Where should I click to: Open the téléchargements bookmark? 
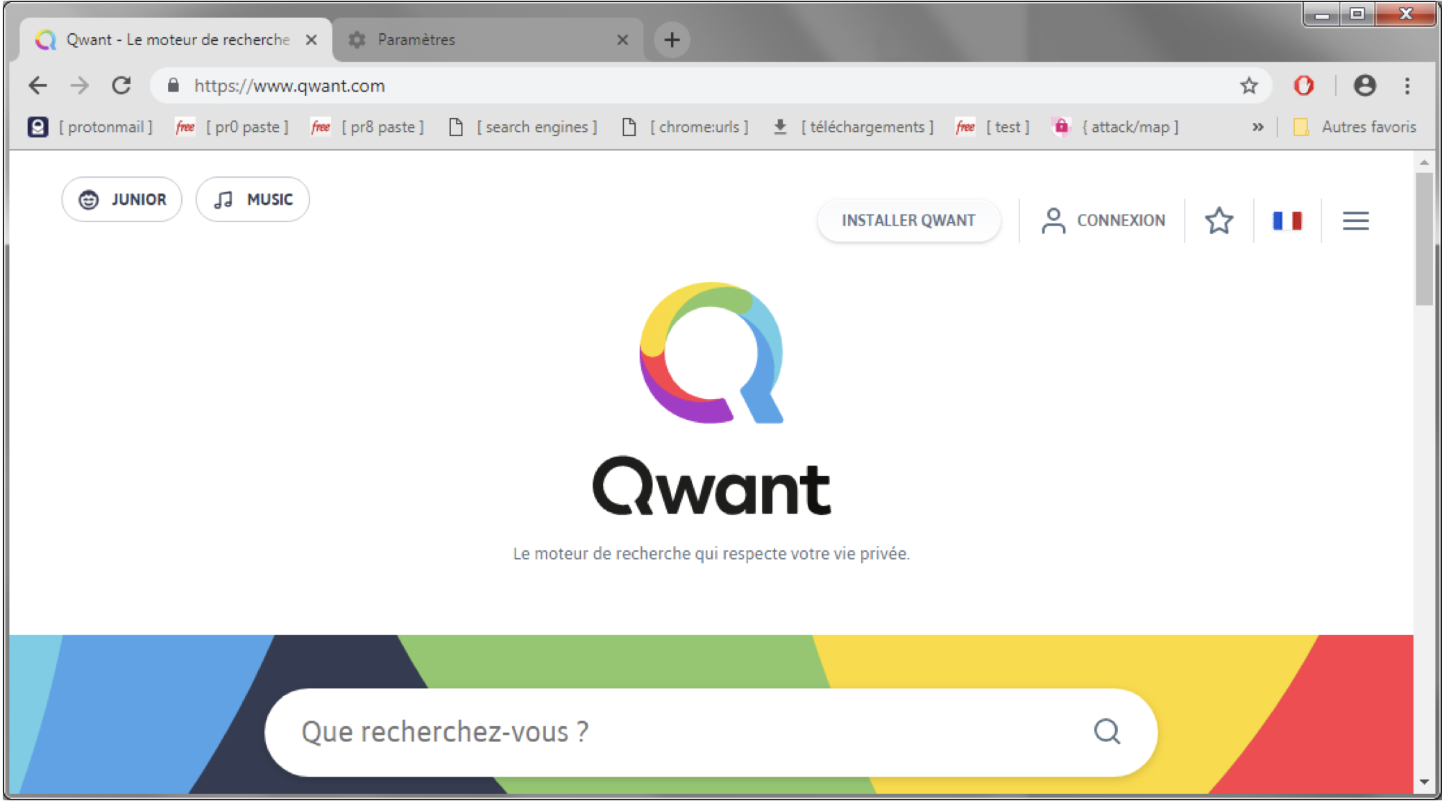(853, 127)
